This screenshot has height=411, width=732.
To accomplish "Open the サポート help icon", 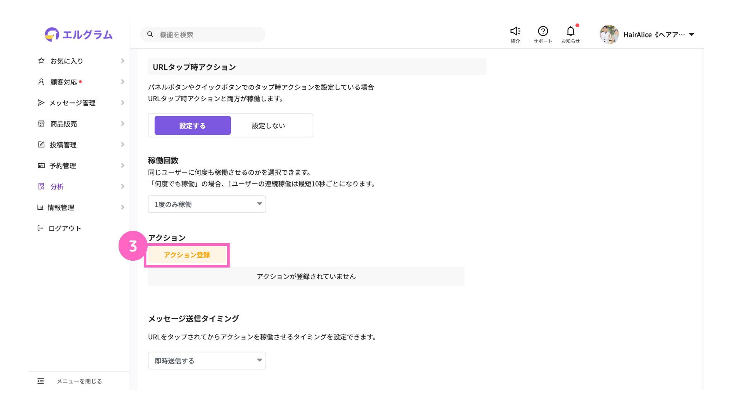I will point(543,31).
